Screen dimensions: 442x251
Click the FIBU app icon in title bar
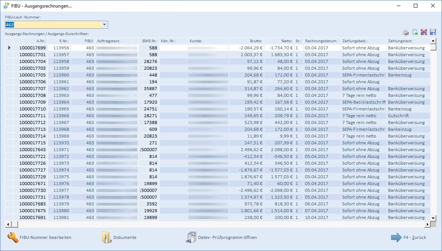pos(6,6)
